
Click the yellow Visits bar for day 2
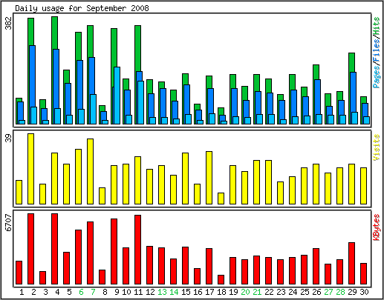tap(31, 169)
